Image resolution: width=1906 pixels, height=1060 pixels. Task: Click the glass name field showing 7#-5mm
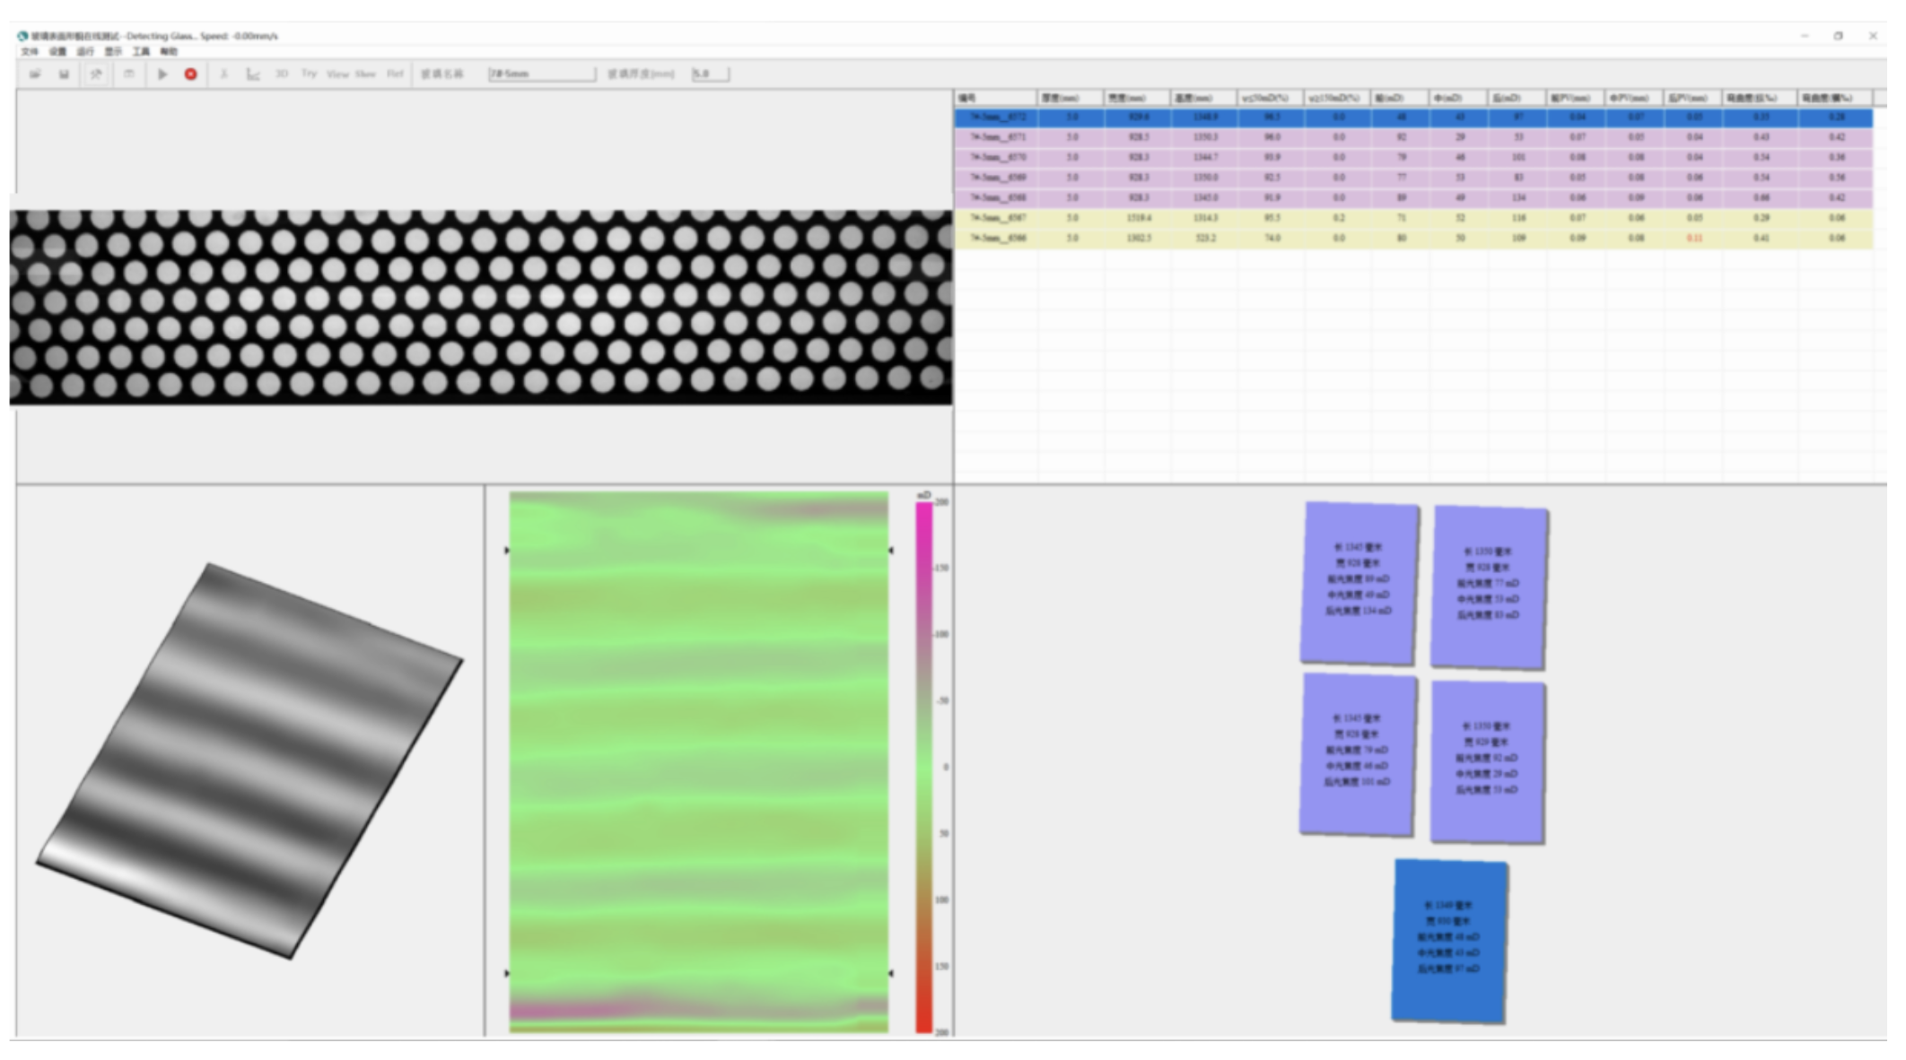(541, 74)
